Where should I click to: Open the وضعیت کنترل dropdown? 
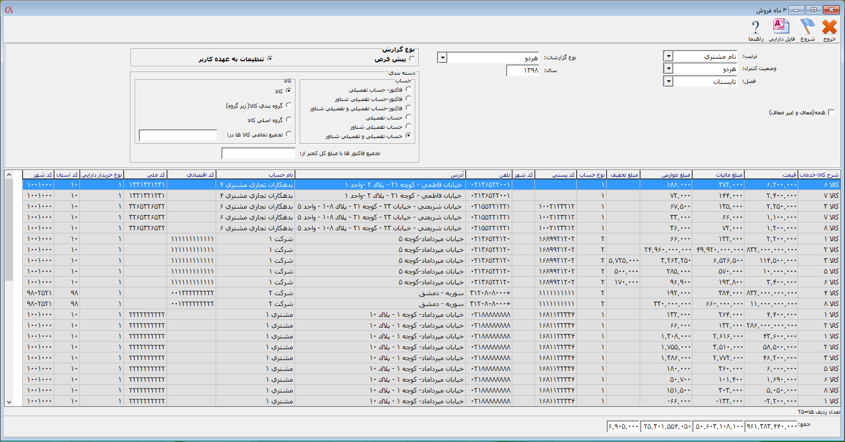pos(668,69)
